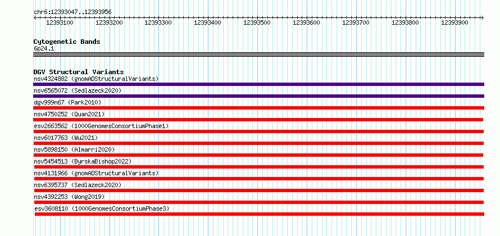500x236 pixels.
Task: Click the nsv6017763 Wu2021 label
Action: (66, 138)
